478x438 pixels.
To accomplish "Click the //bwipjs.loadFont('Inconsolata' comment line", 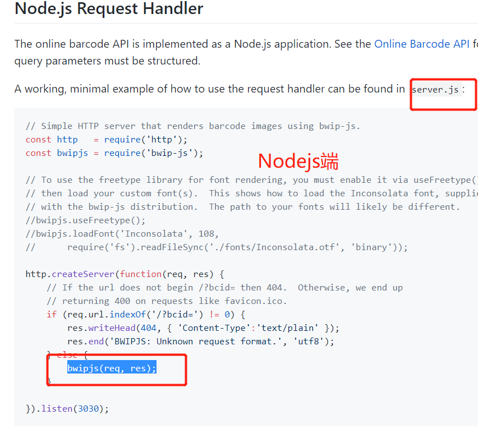I will (122, 233).
